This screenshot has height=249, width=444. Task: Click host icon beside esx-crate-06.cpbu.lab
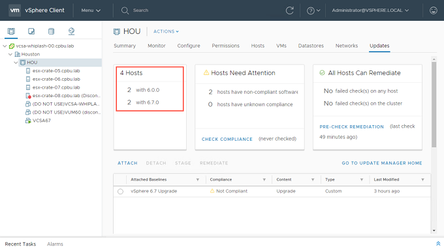pyautogui.click(x=28, y=79)
